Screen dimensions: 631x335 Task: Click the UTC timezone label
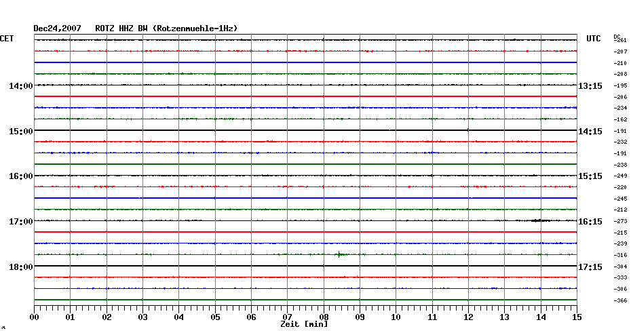tap(593, 39)
